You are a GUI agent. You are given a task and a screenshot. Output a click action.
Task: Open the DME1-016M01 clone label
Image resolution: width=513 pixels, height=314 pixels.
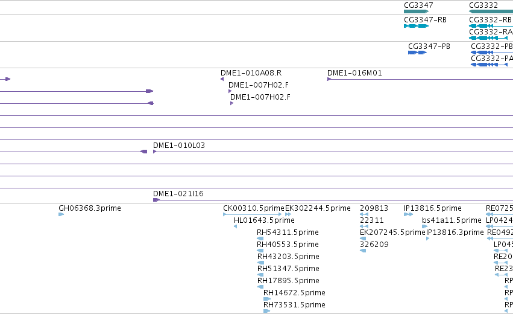click(354, 73)
